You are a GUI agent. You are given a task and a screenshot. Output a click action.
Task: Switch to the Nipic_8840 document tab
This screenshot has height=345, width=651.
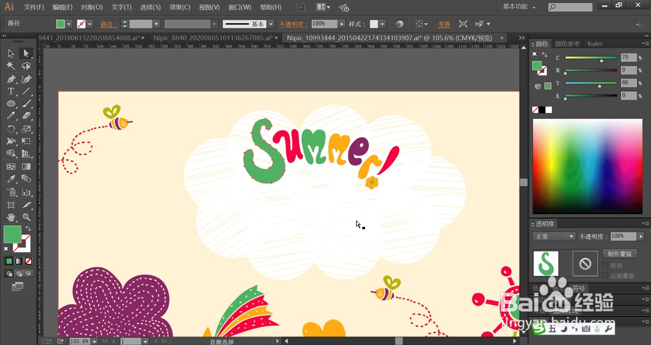(213, 38)
